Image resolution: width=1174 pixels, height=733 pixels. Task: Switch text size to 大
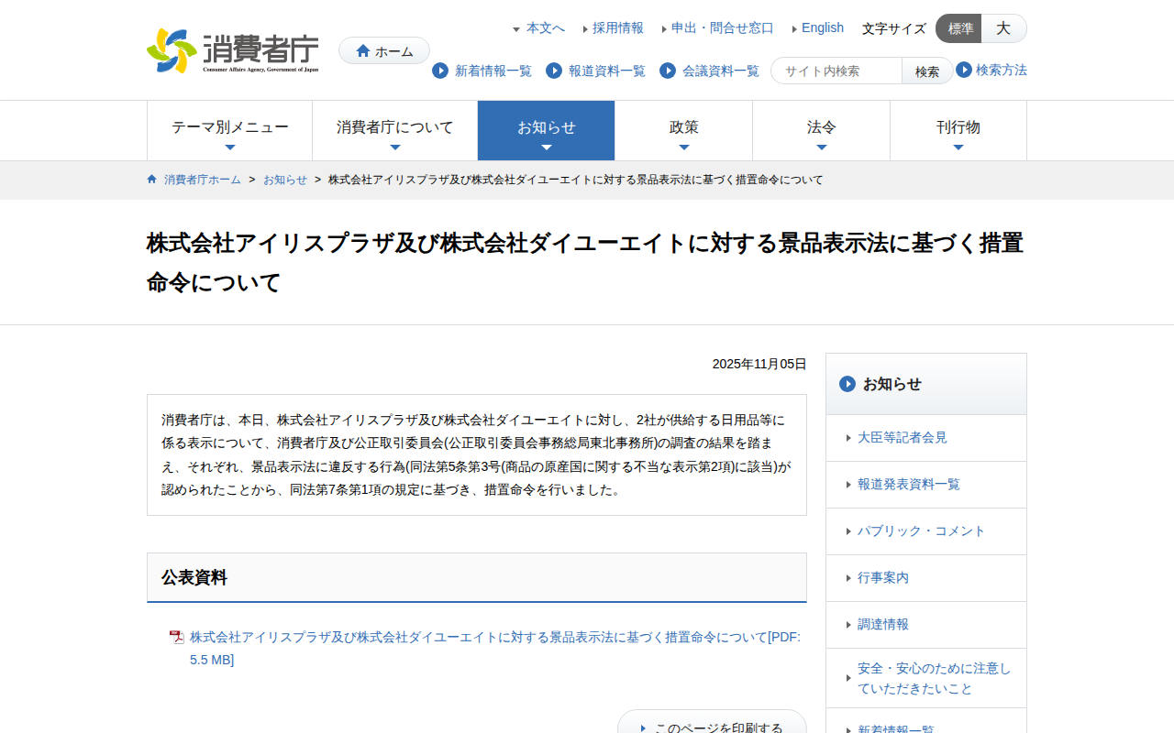(x=1003, y=28)
